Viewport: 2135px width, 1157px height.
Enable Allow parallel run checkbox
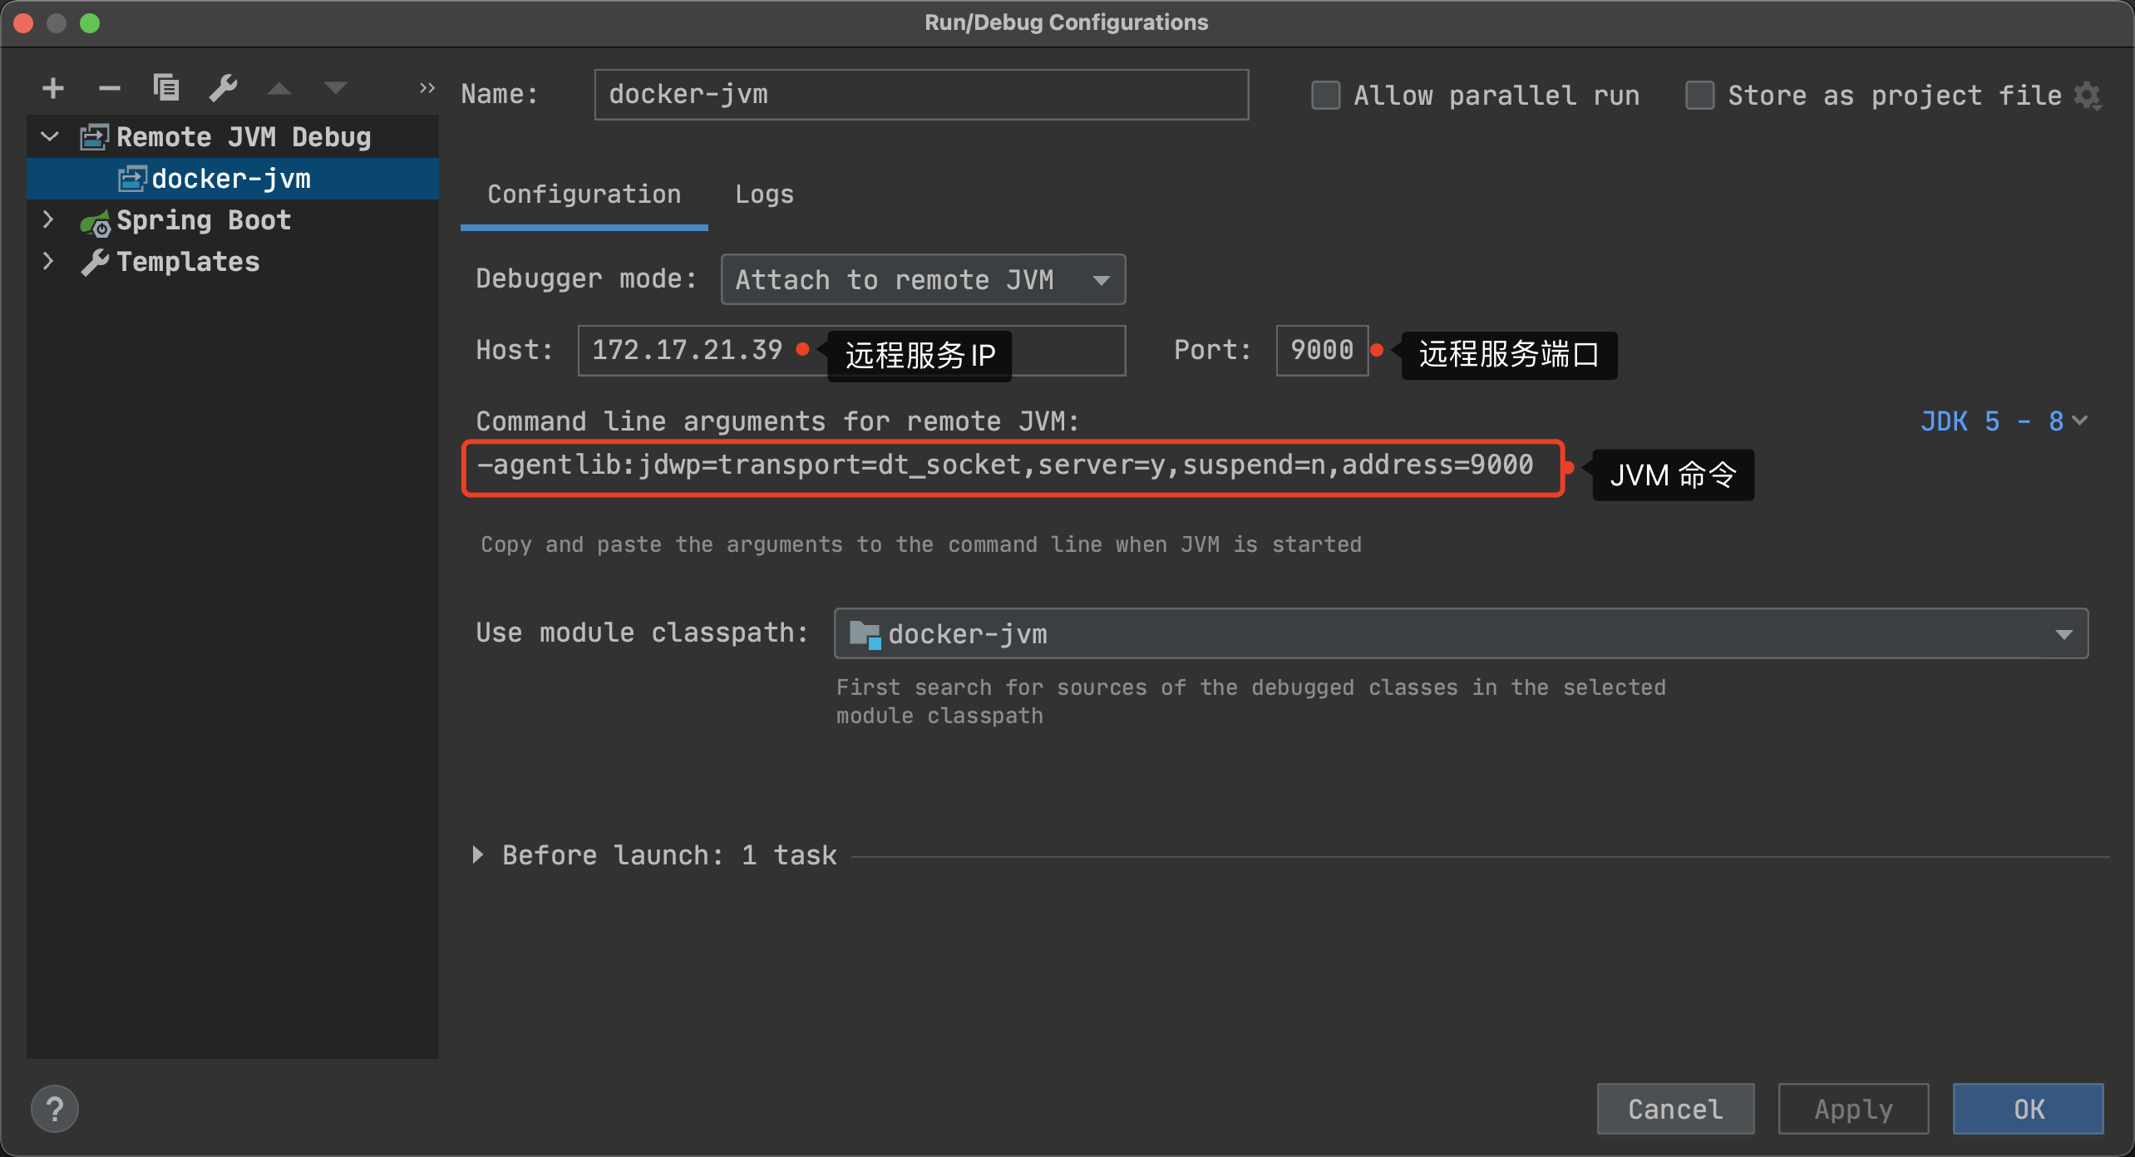click(x=1325, y=96)
